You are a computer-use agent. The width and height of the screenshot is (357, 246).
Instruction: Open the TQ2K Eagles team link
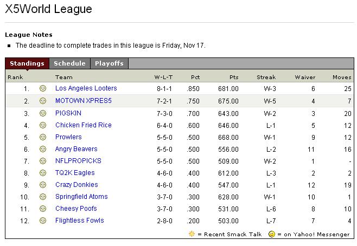[x=75, y=173]
